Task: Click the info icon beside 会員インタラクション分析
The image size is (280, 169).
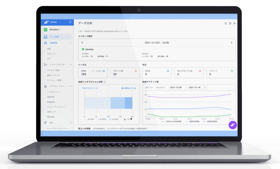Action: (x=105, y=82)
